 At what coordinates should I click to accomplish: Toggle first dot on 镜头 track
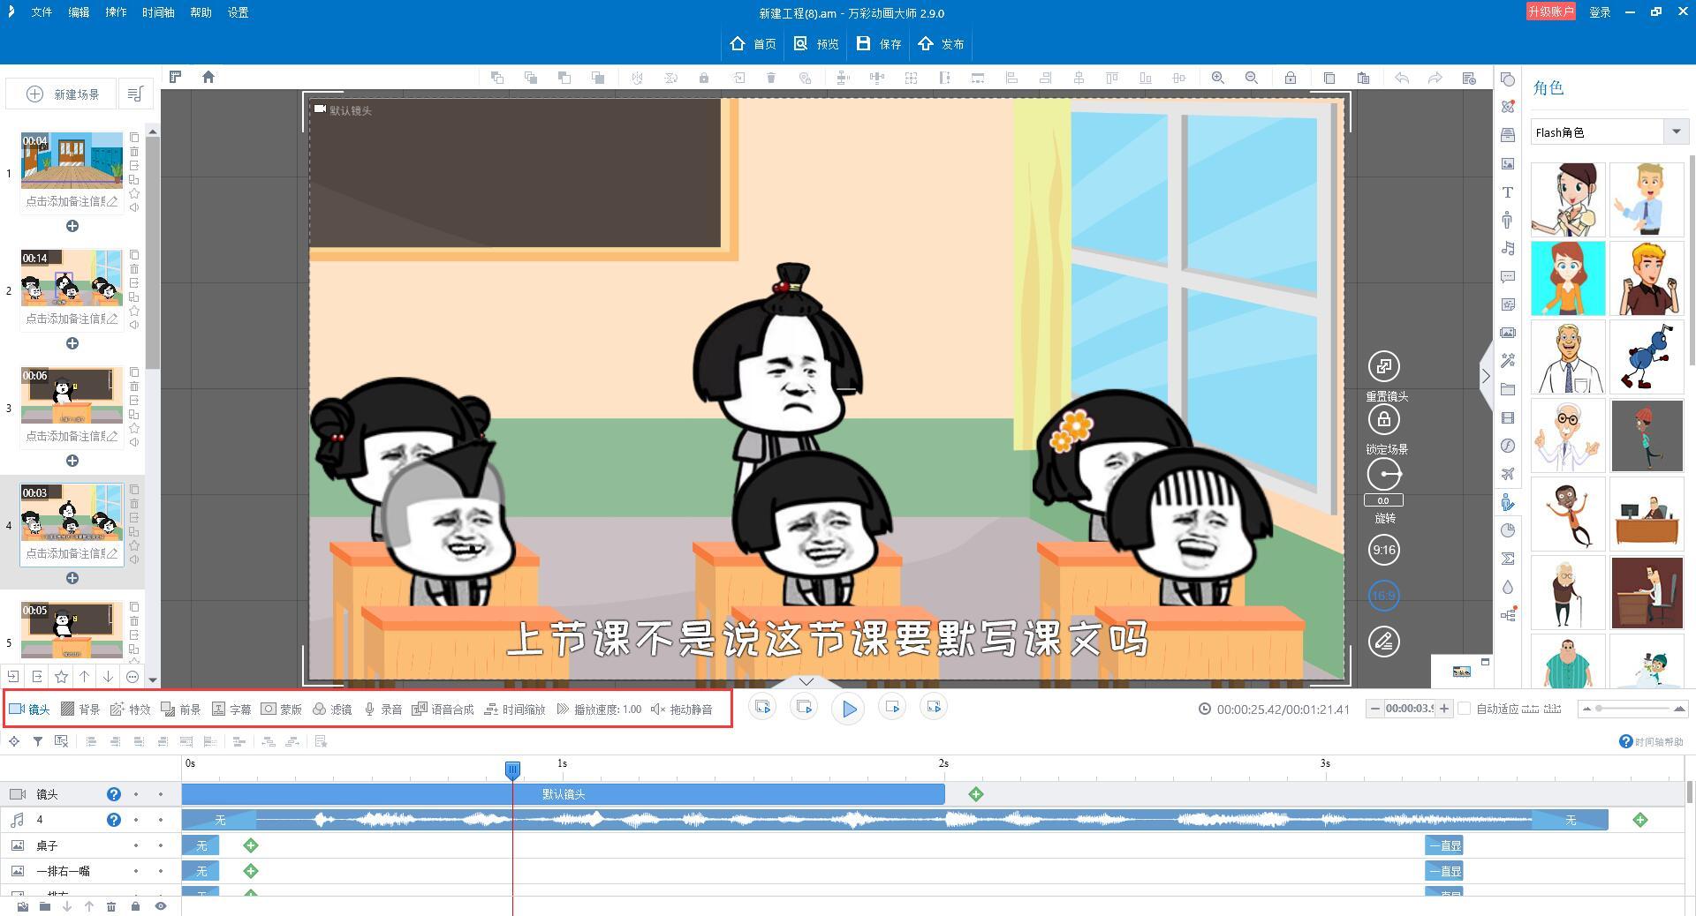136,794
